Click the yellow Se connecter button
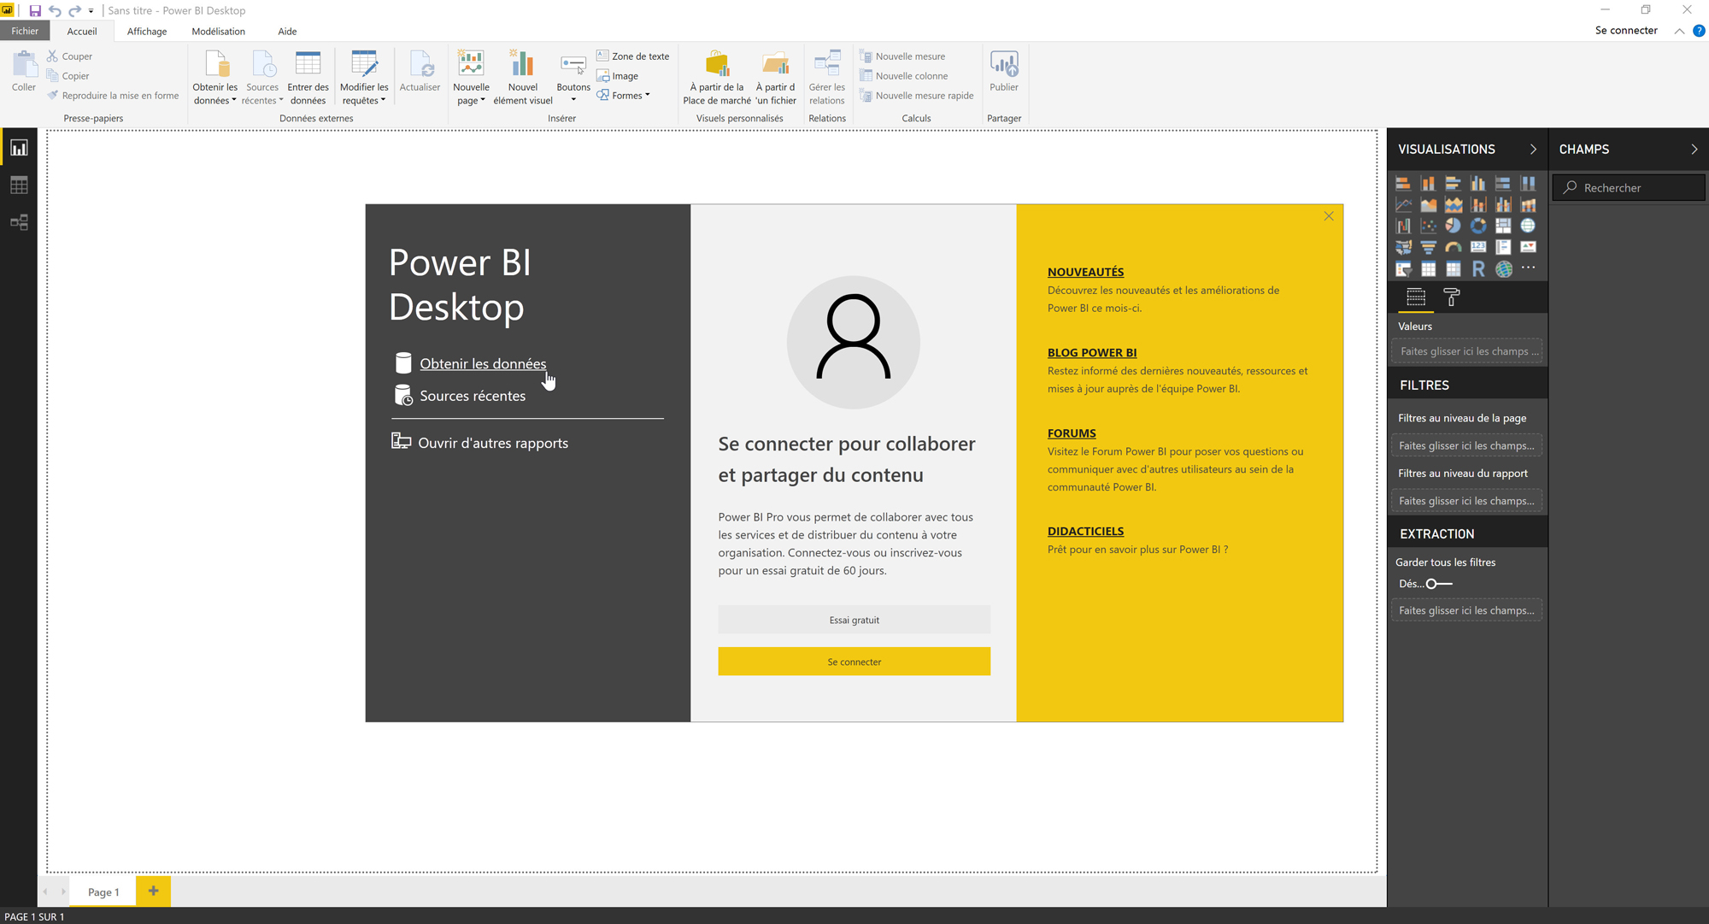1709x924 pixels. coord(854,662)
